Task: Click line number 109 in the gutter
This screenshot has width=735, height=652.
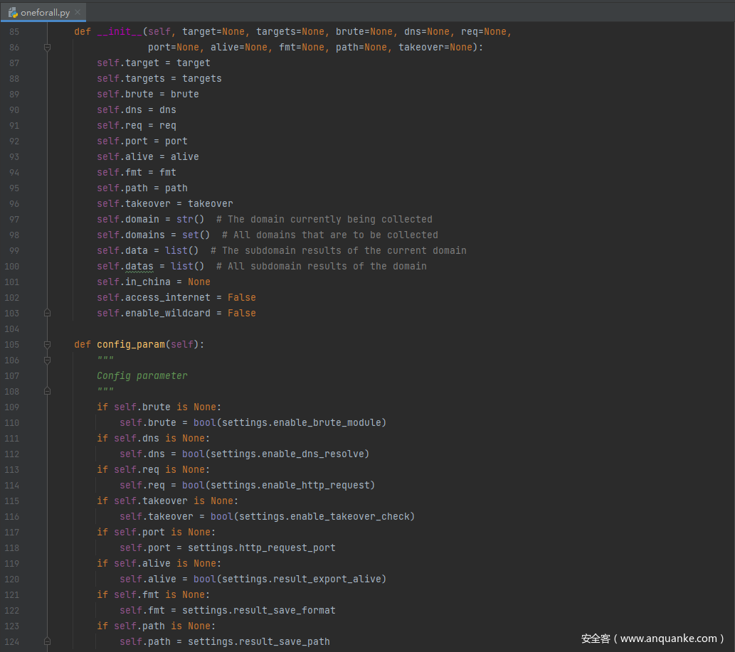Action: [12, 407]
